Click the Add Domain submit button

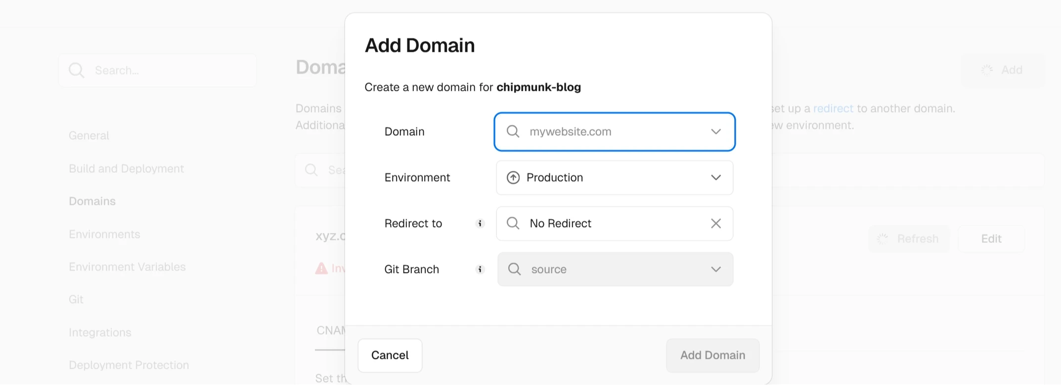(712, 355)
